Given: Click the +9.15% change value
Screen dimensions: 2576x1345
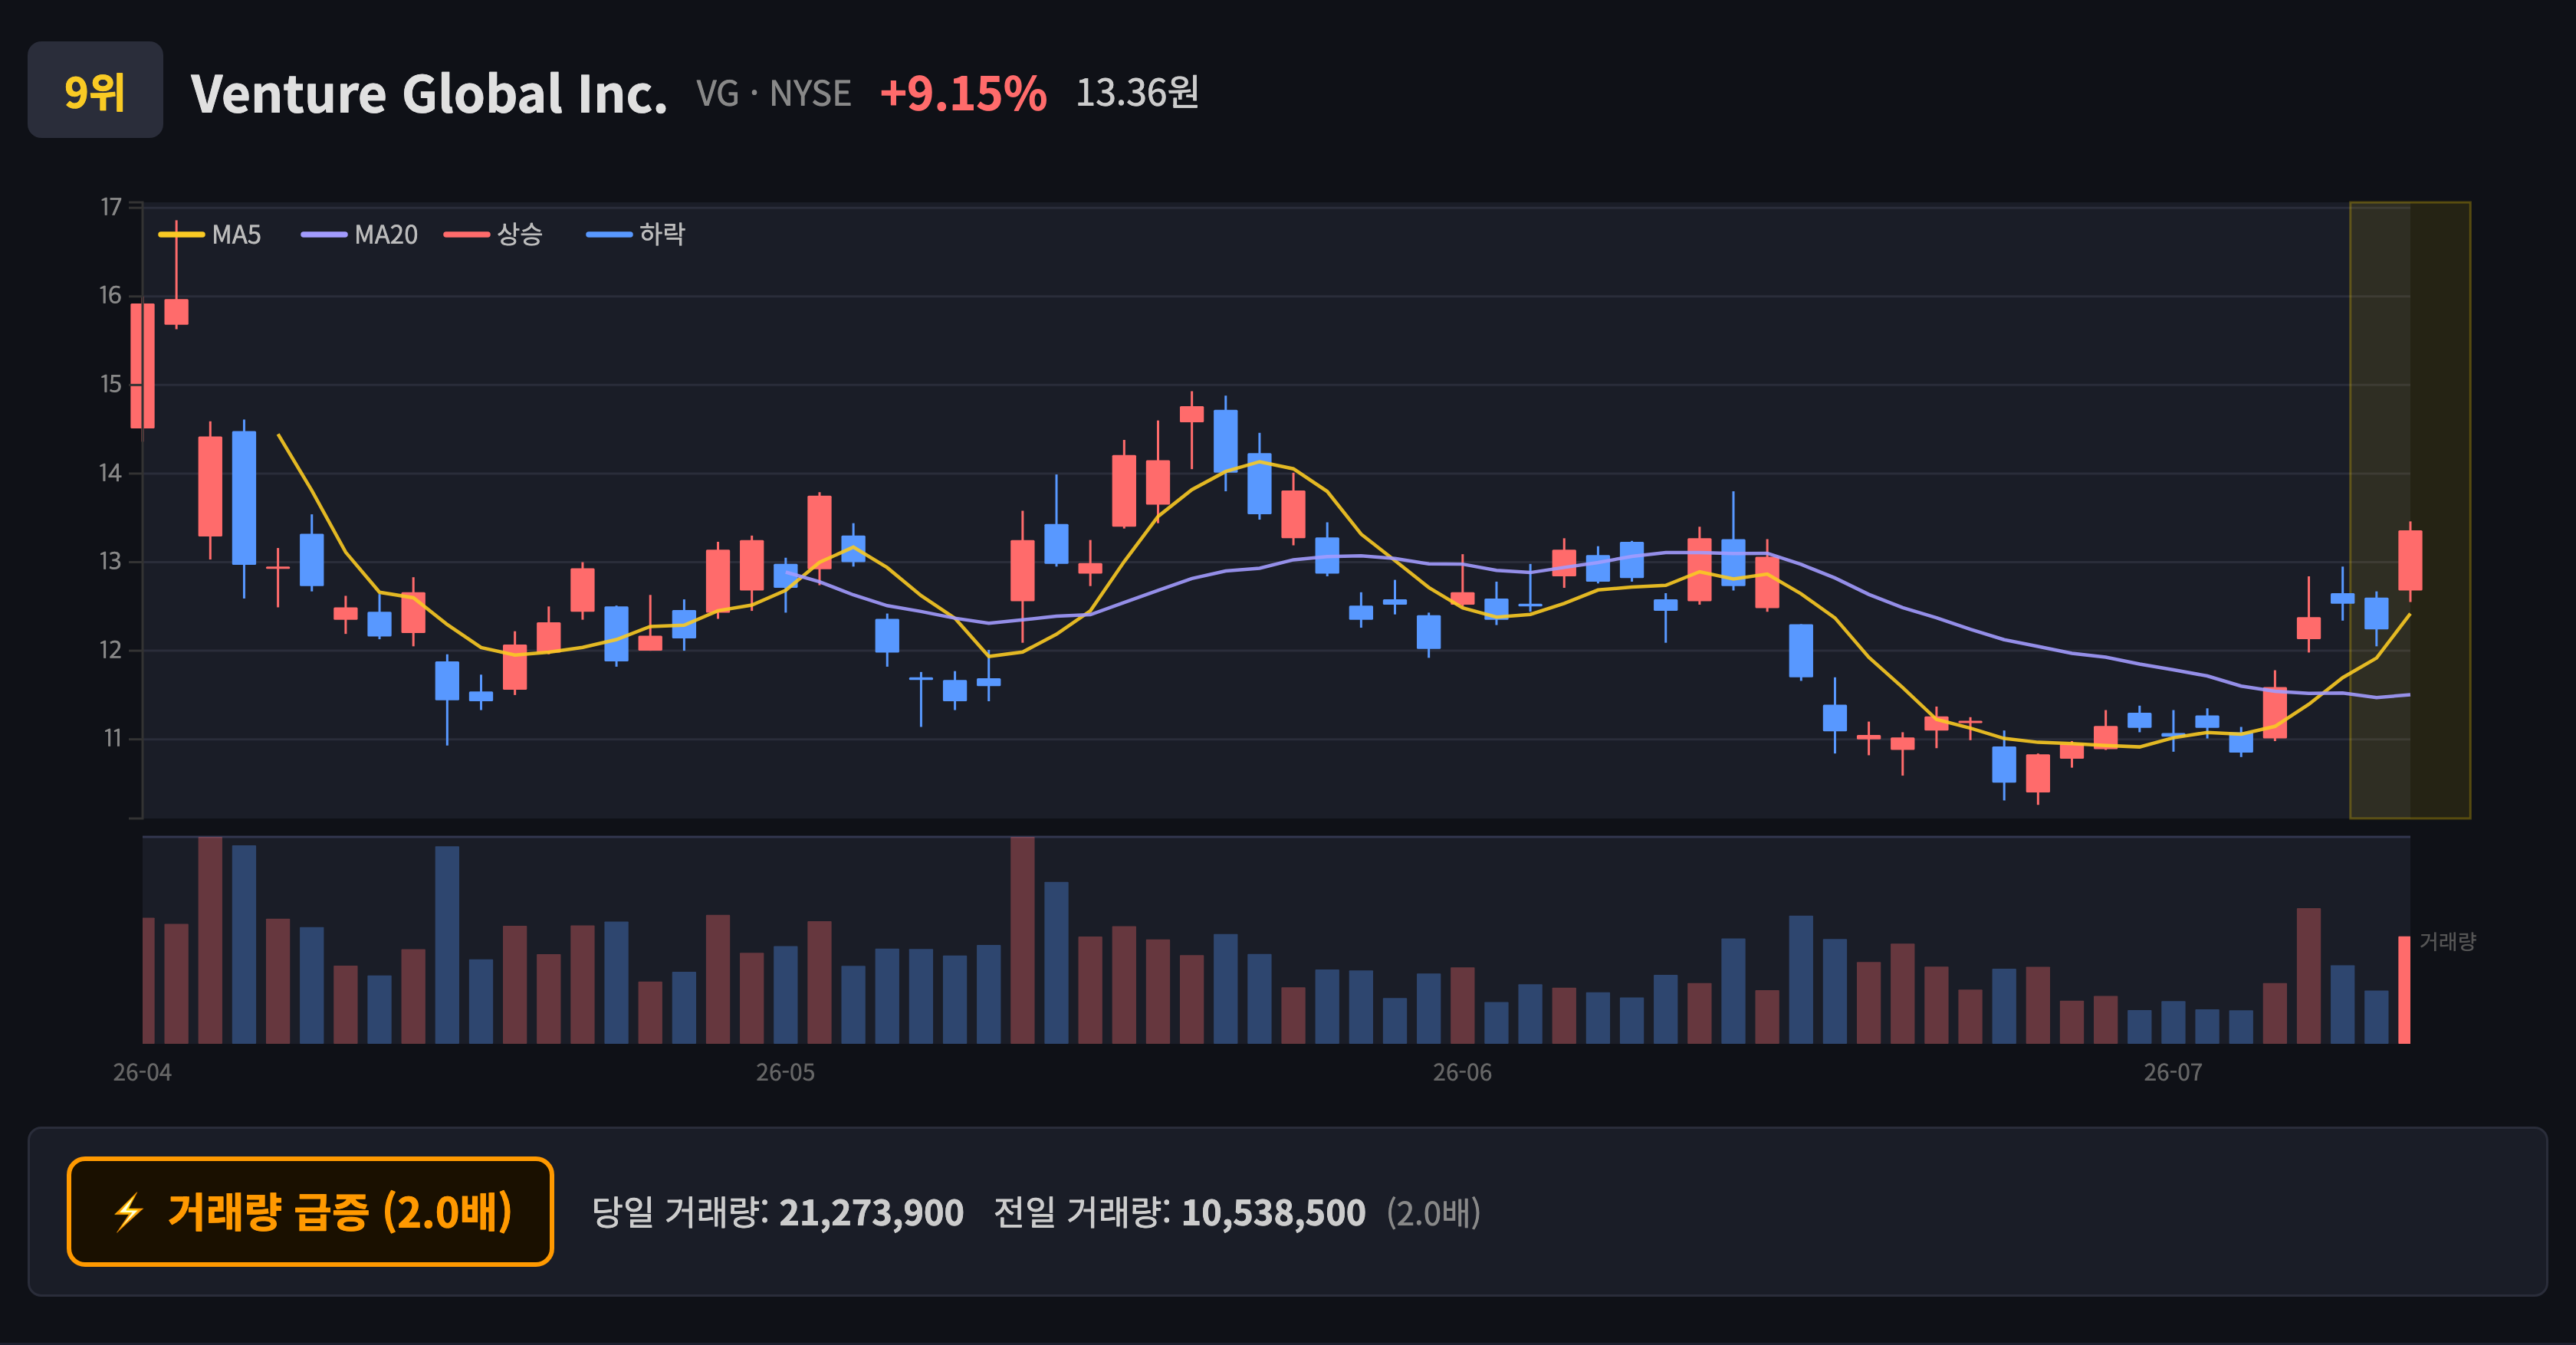Looking at the screenshot, I should 963,94.
